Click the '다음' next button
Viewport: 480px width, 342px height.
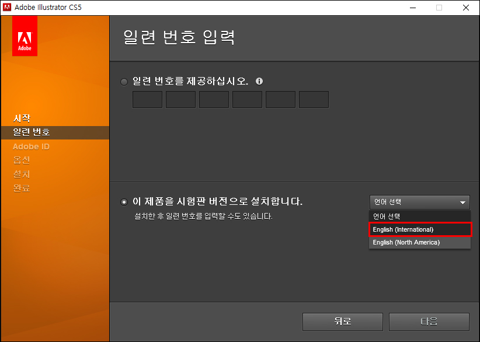[429, 322]
